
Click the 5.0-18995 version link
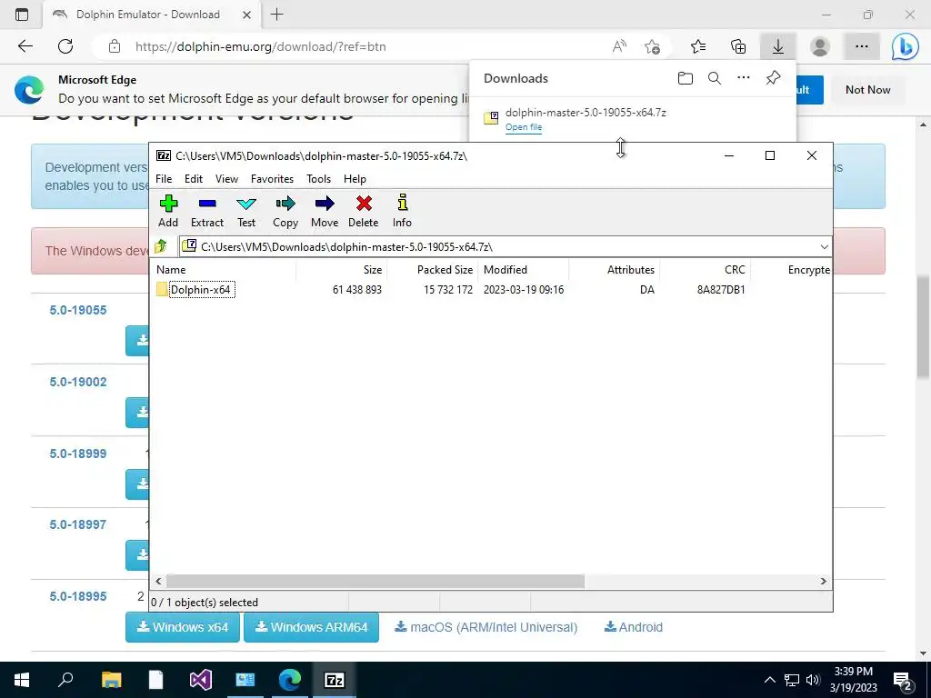coord(78,596)
